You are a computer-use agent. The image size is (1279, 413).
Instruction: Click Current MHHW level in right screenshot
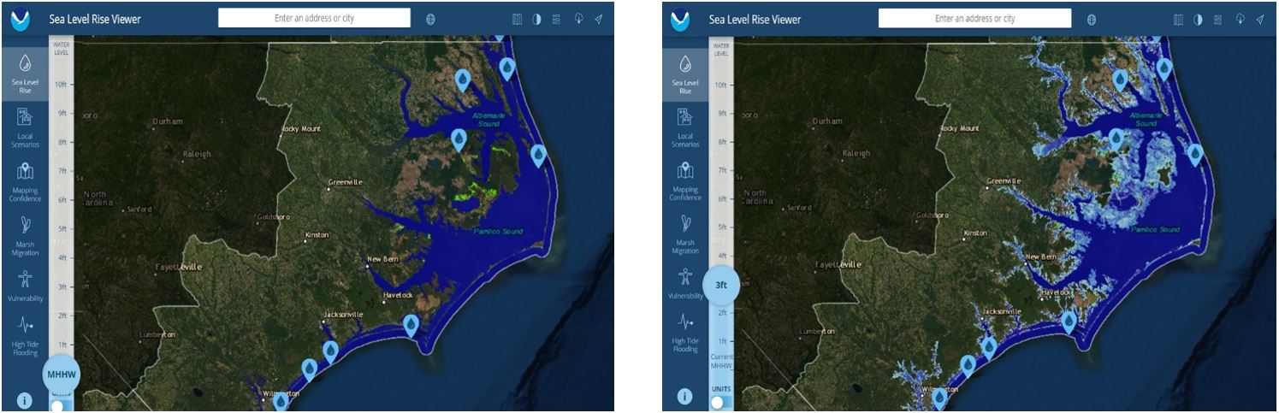pos(721,362)
